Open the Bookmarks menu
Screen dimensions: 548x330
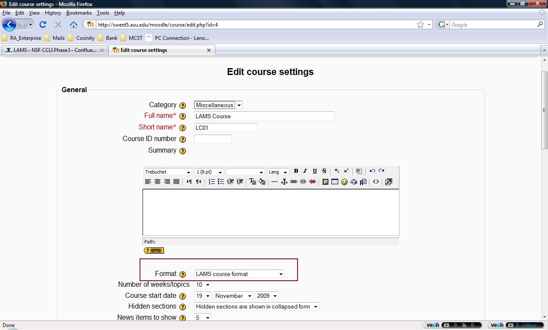pyautogui.click(x=79, y=13)
